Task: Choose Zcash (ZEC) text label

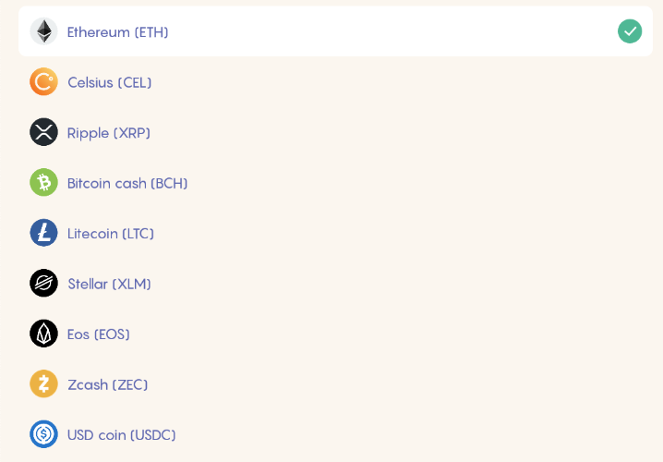Action: pos(108,384)
